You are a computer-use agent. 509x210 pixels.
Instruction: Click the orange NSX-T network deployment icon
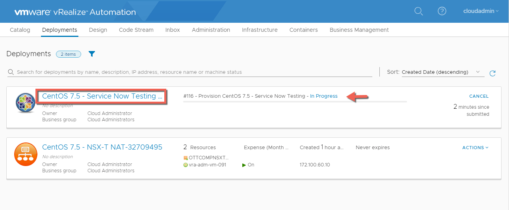[x=26, y=154]
